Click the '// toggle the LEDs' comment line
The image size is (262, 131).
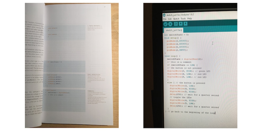coord(181,97)
